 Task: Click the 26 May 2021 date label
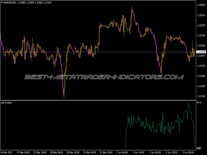tap(7, 153)
